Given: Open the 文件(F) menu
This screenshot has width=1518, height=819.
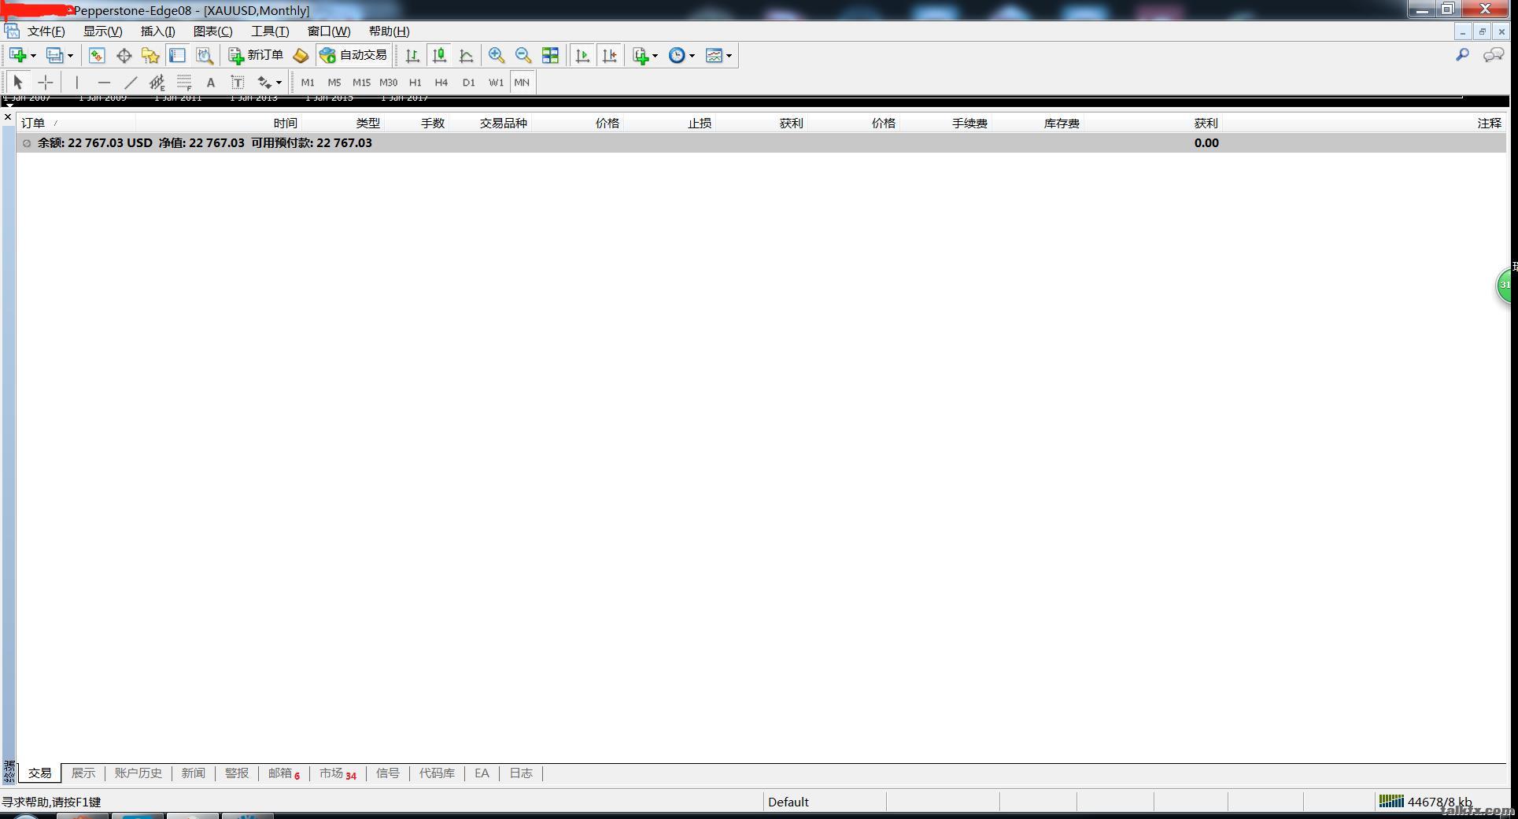Looking at the screenshot, I should [46, 31].
